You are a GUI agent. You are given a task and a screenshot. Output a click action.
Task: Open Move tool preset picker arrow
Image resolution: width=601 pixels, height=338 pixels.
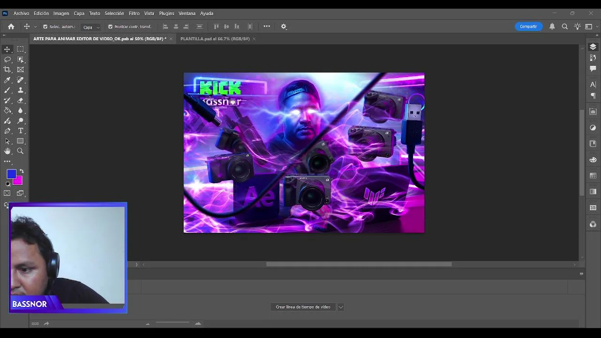tap(35, 27)
